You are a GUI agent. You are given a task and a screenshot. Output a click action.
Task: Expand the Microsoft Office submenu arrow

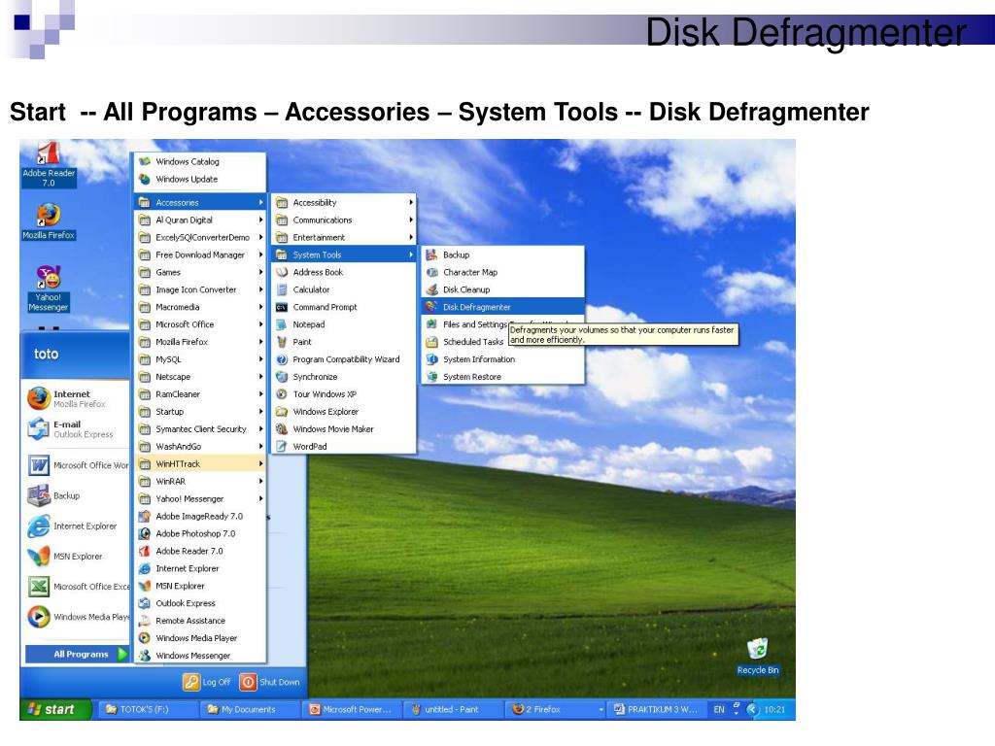[260, 324]
